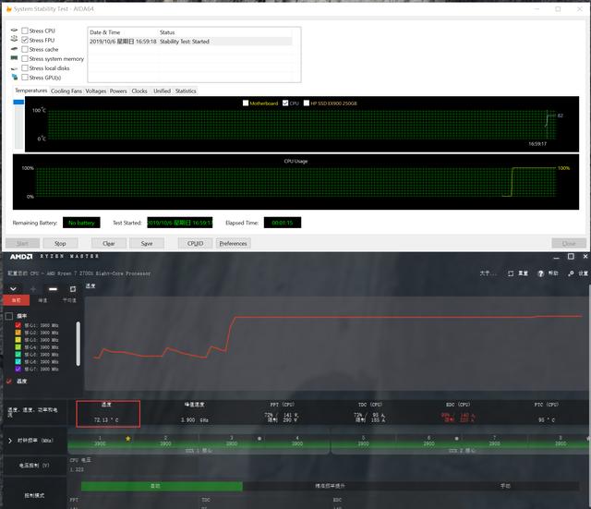Click the AIDA64 flame icon in title bar

point(6,9)
